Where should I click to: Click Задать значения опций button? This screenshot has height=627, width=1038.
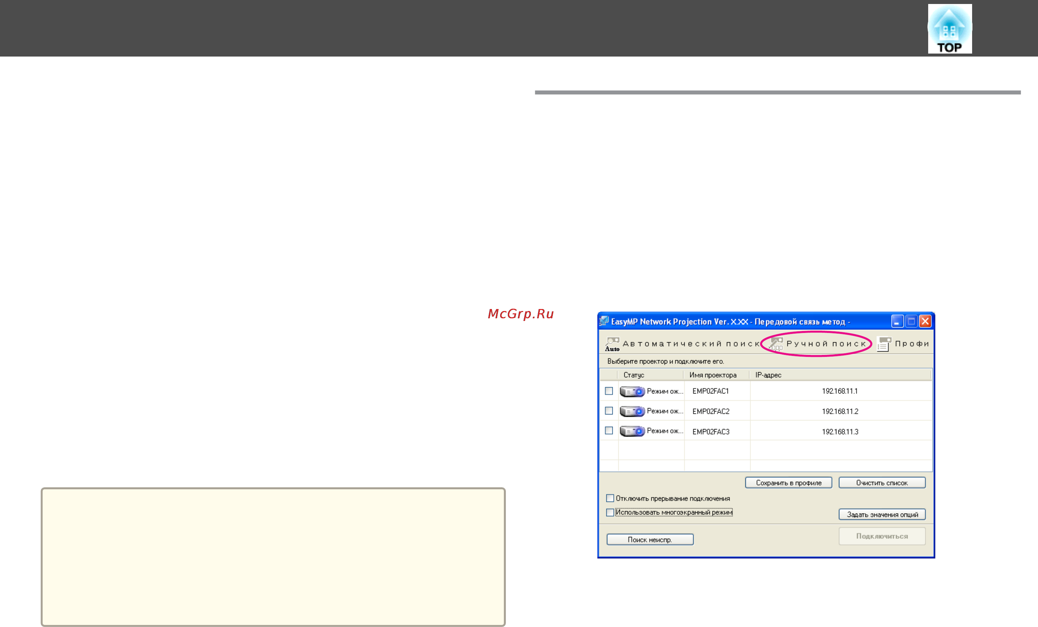point(882,514)
